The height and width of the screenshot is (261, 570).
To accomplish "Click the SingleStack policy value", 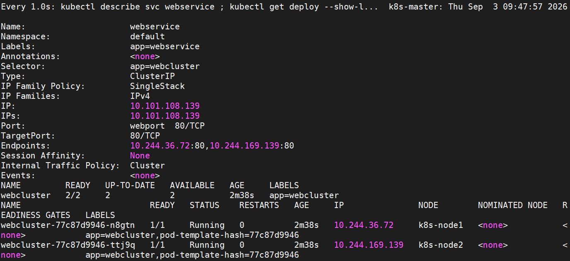I will [x=157, y=86].
